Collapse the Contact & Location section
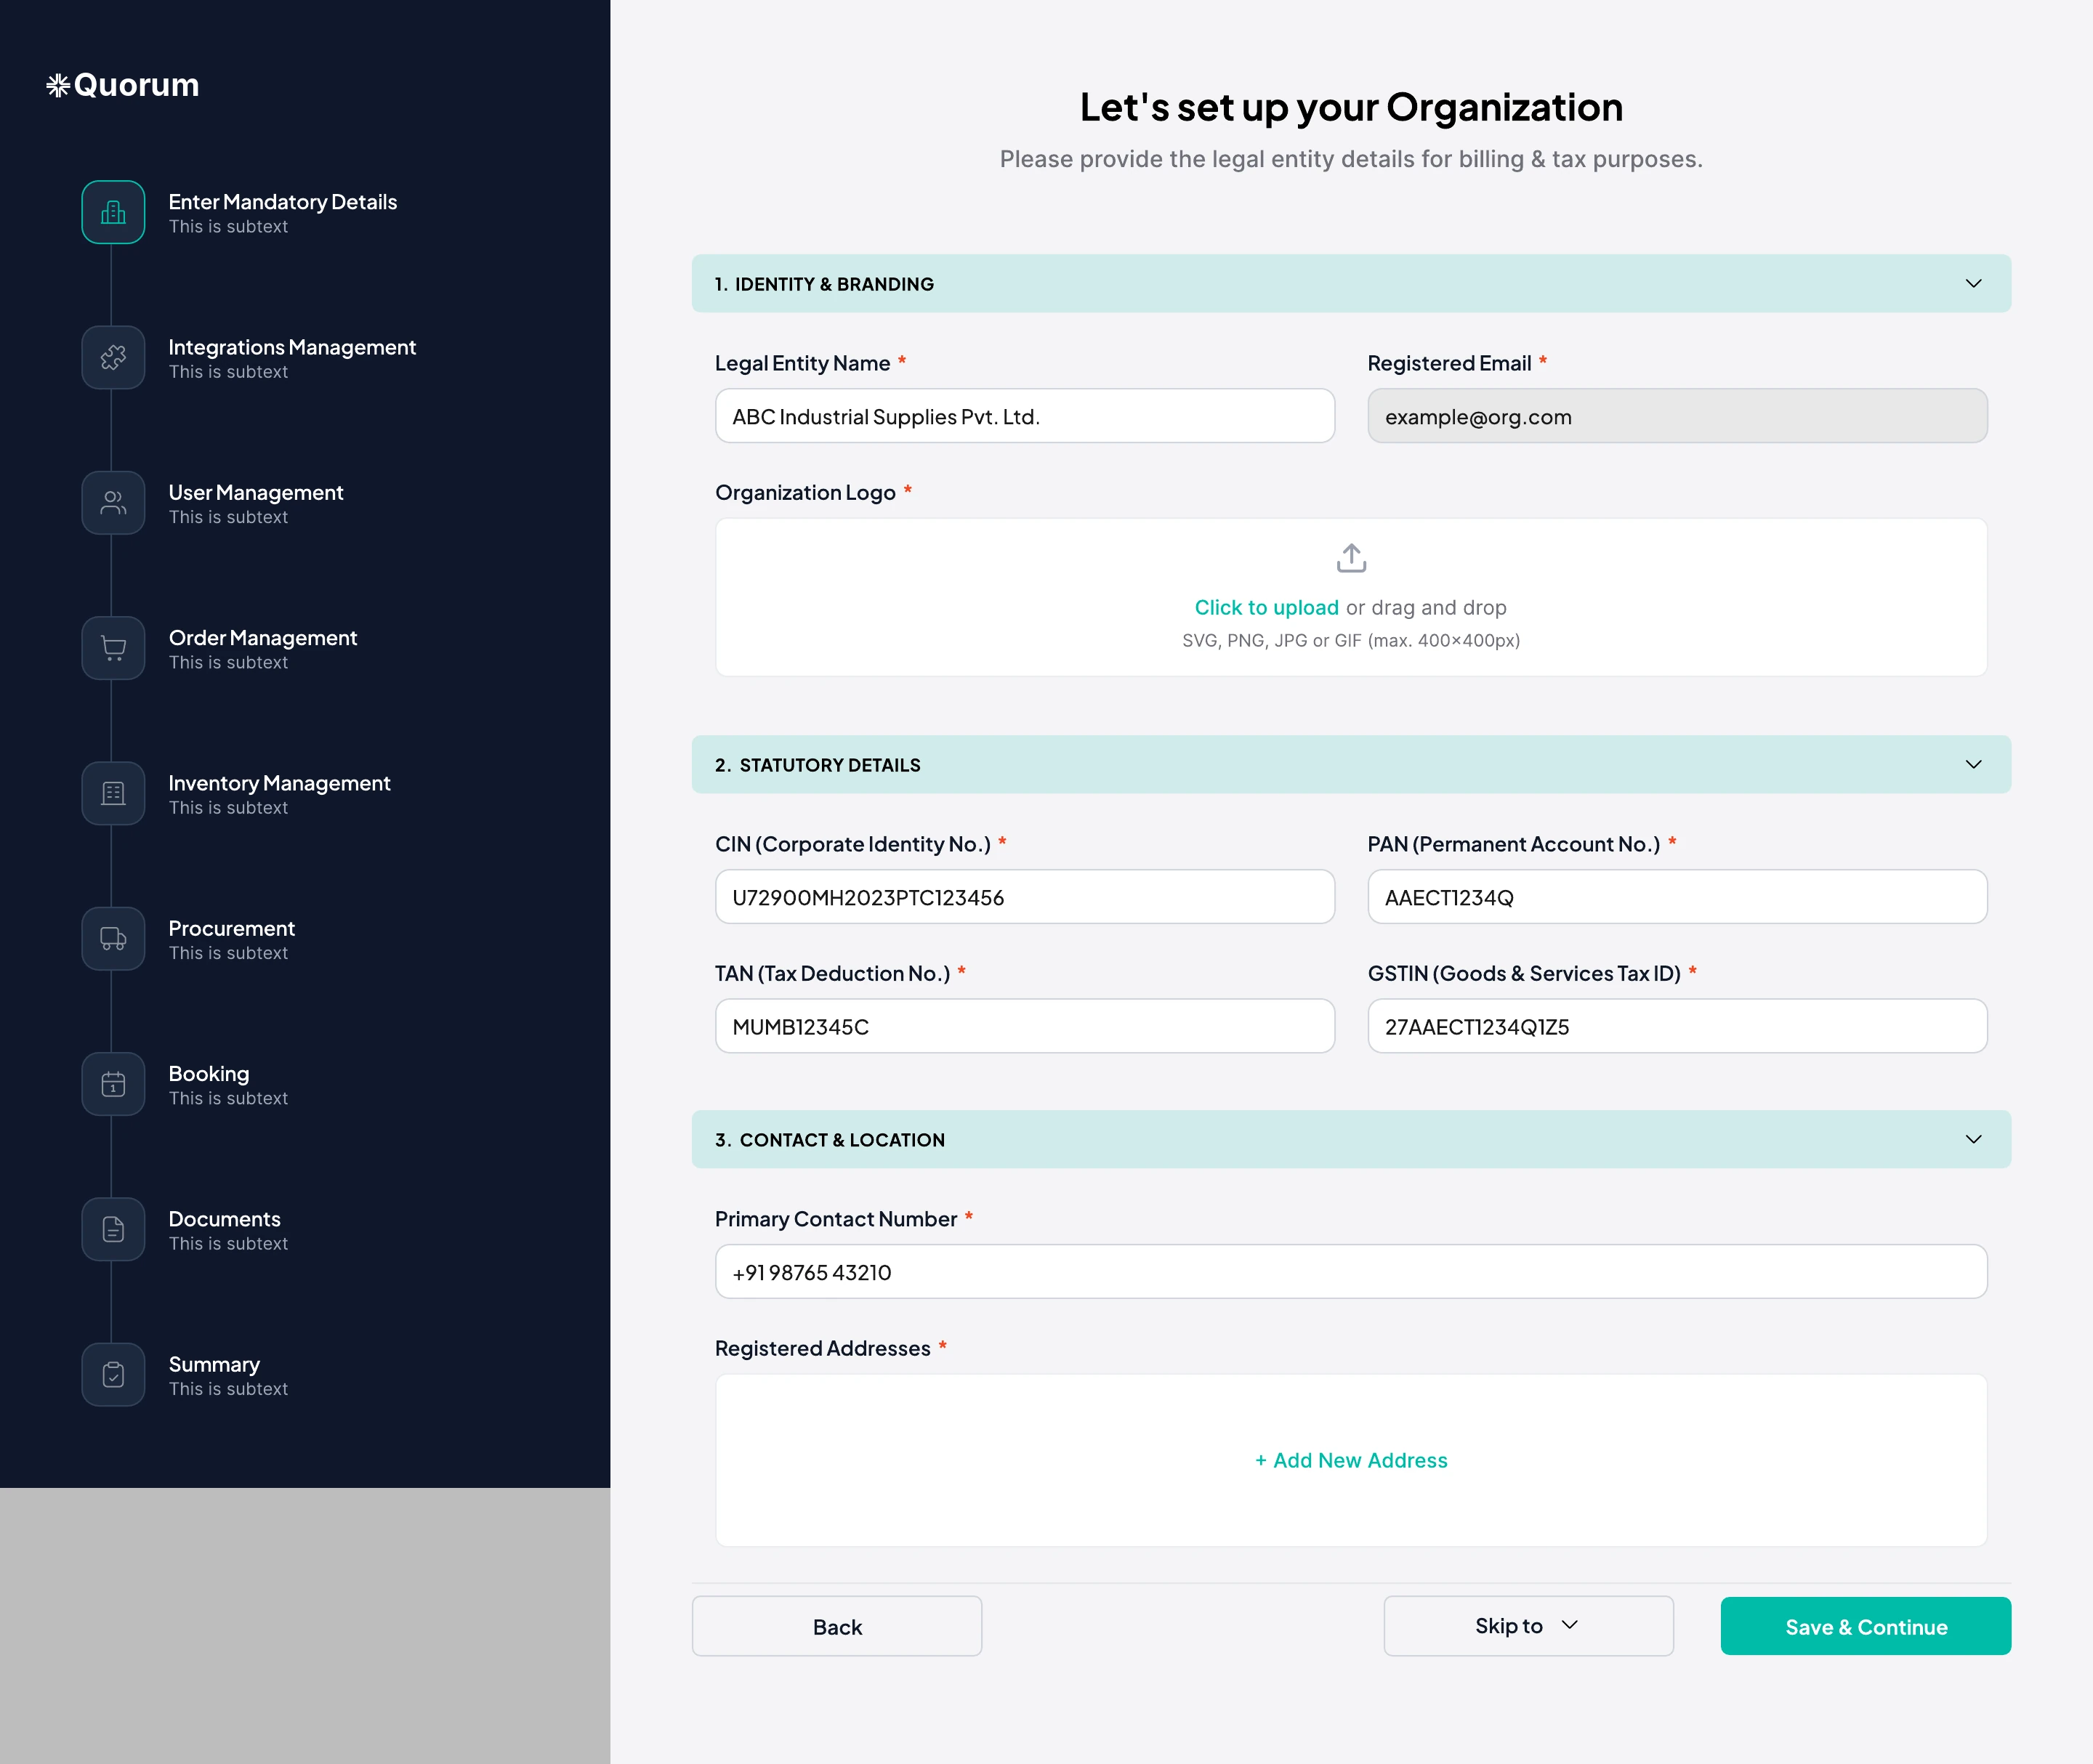 1973,1139
